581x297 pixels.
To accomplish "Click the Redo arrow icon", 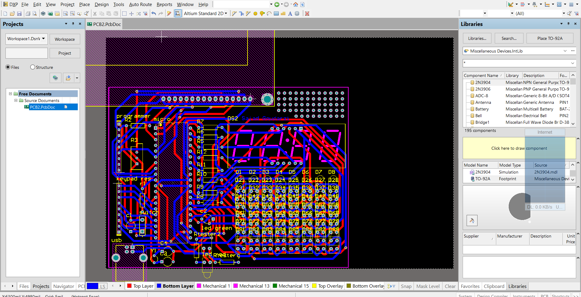I will click(x=161, y=14).
